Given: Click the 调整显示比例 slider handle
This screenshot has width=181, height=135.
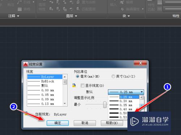Looking at the screenshot, I should point(105,105).
